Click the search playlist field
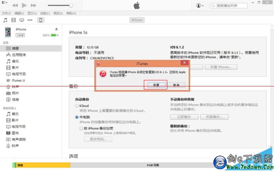 click(x=228, y=5)
